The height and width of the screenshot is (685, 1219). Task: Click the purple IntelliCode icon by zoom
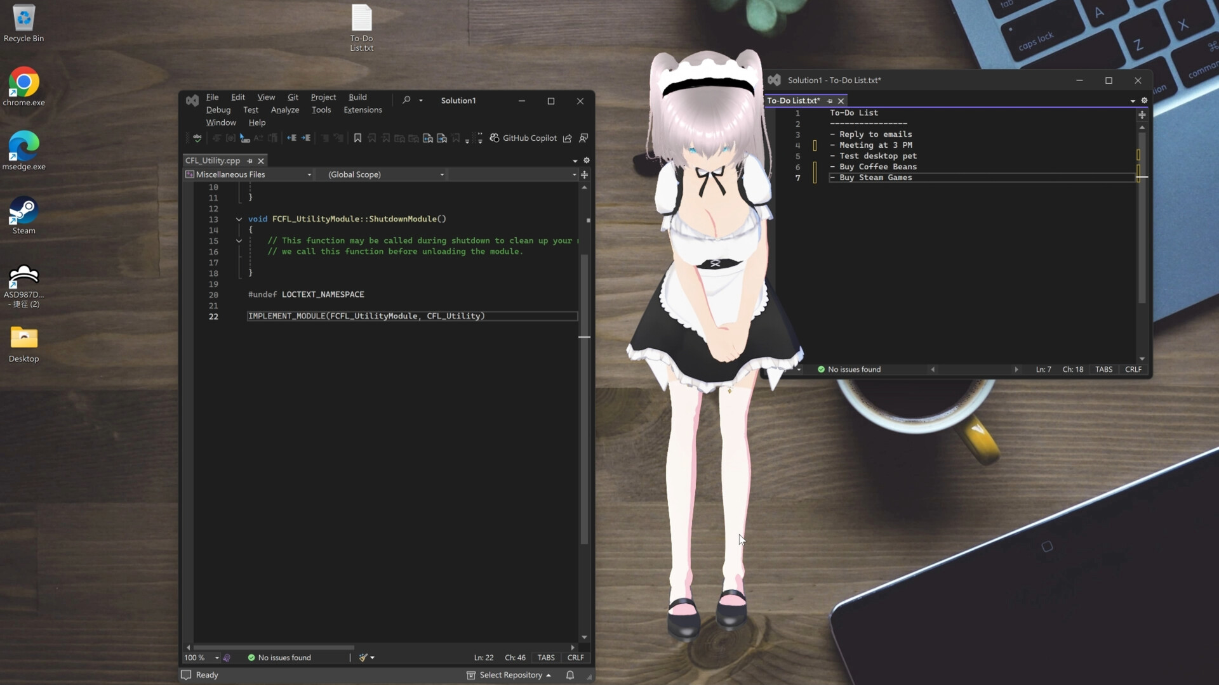click(227, 658)
